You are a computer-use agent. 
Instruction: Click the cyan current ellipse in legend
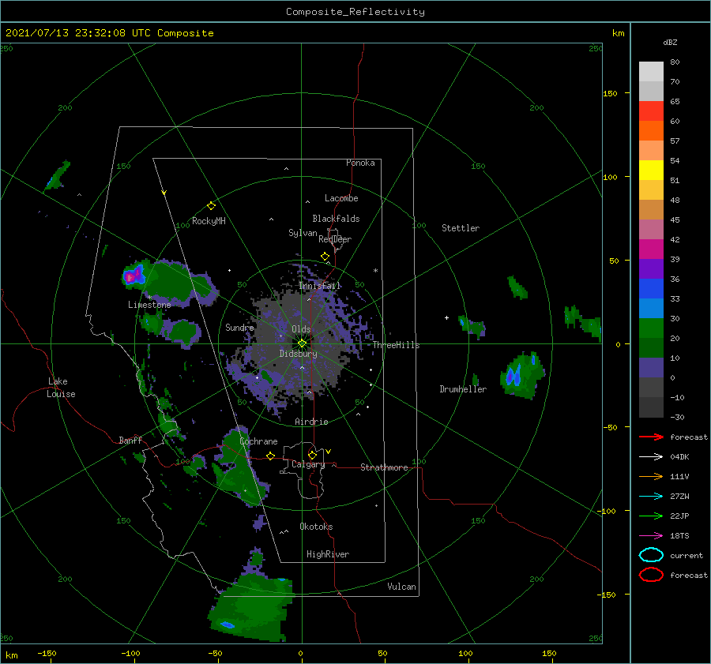coord(651,555)
